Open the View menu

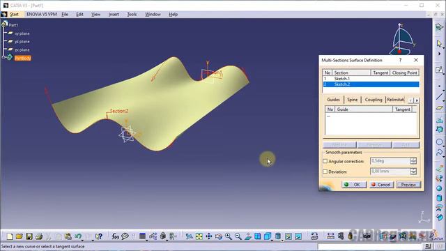coord(96,14)
